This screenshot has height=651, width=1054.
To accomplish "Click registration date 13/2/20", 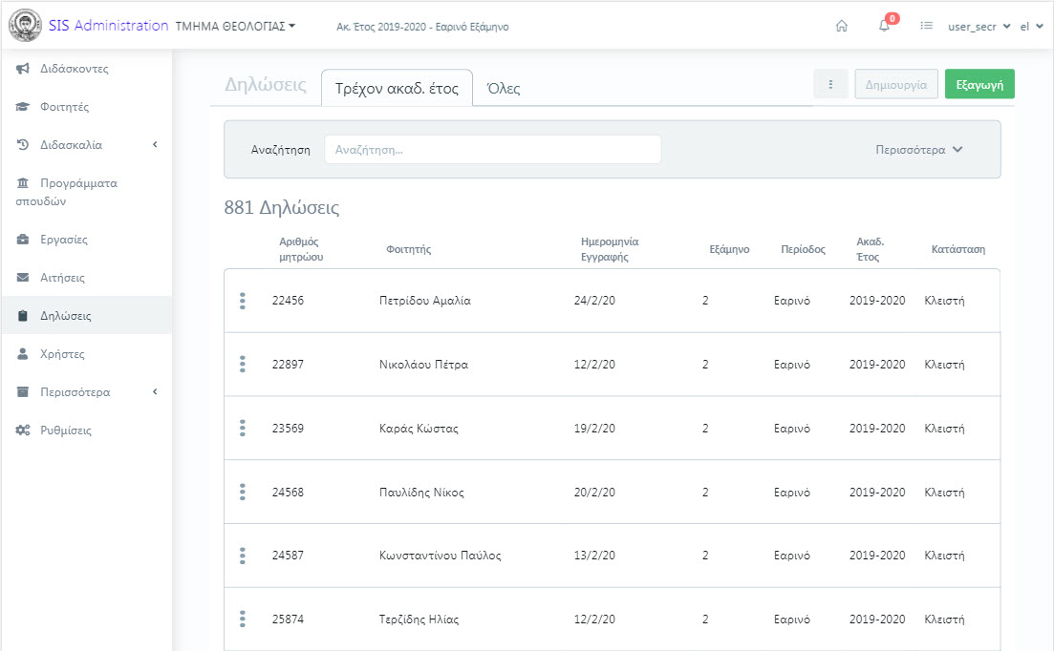I will [x=594, y=556].
